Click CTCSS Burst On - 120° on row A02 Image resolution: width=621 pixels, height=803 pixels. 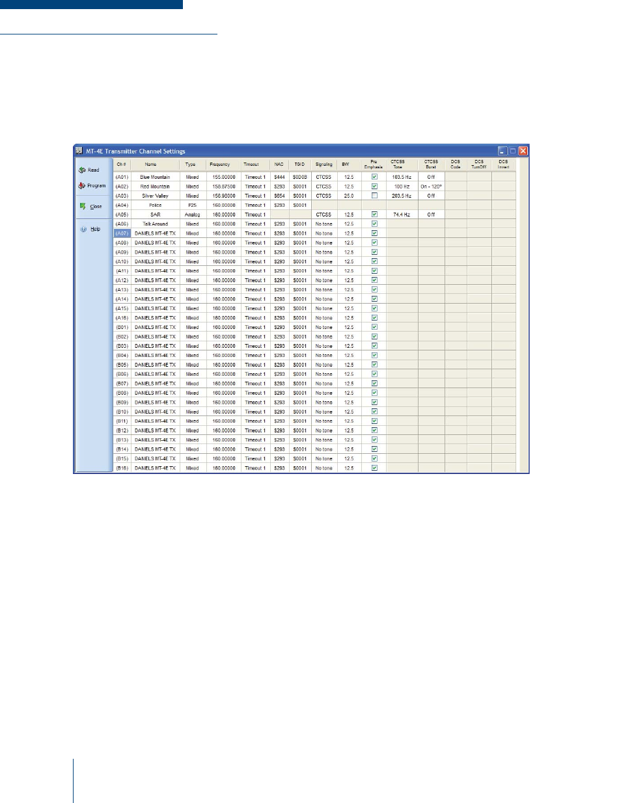[x=431, y=186]
